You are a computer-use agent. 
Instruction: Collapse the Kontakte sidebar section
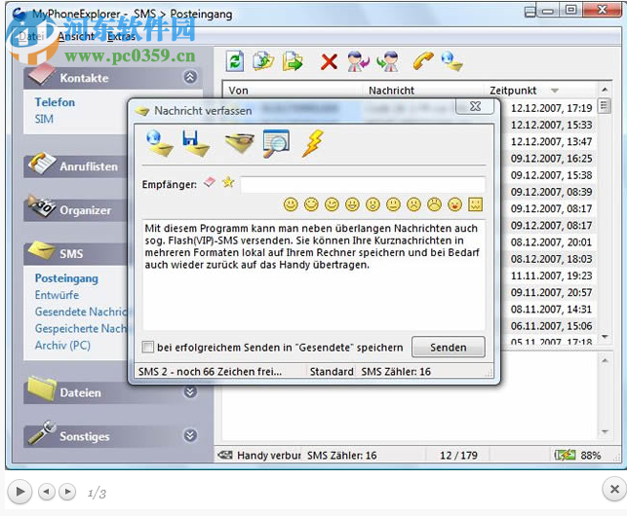coord(190,77)
